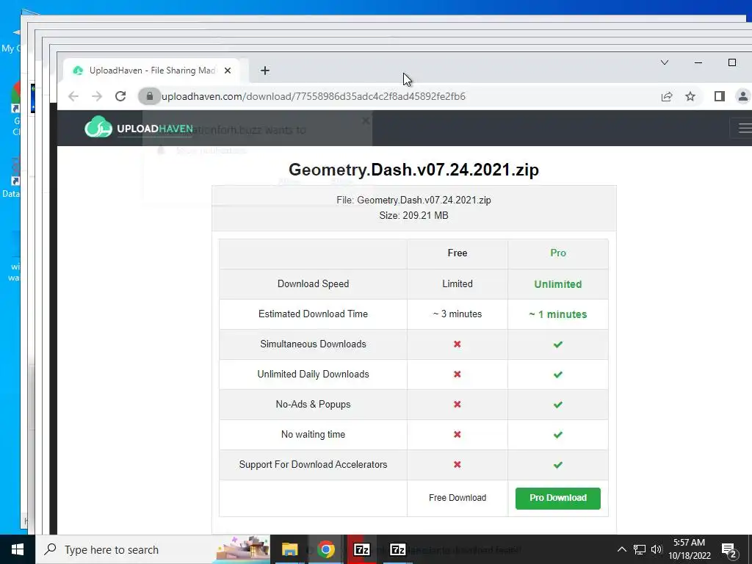Open File Explorer from the taskbar
752x564 pixels.
289,549
